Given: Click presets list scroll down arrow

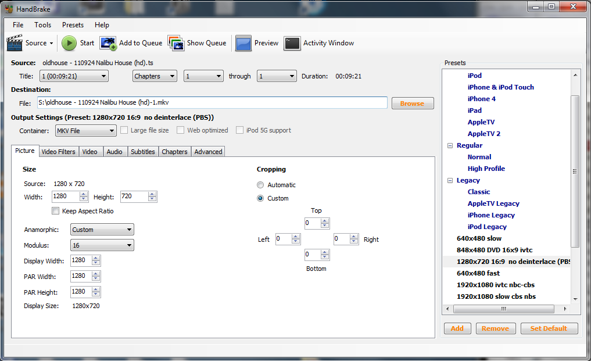Looking at the screenshot, I should click(575, 299).
